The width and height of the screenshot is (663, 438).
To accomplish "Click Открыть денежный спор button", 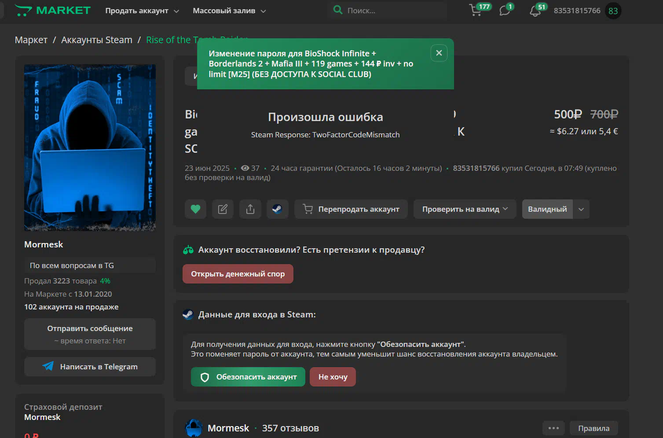I will (x=238, y=274).
